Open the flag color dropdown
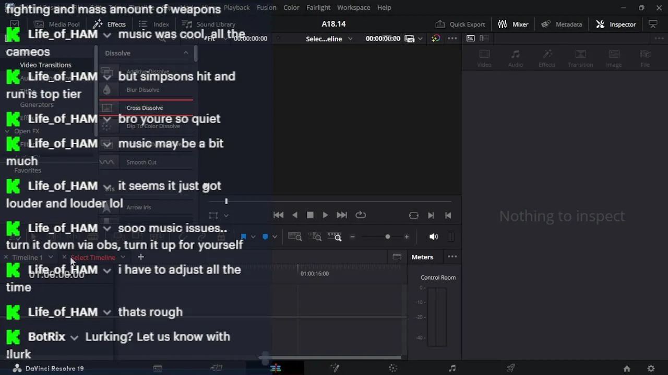 click(x=253, y=237)
